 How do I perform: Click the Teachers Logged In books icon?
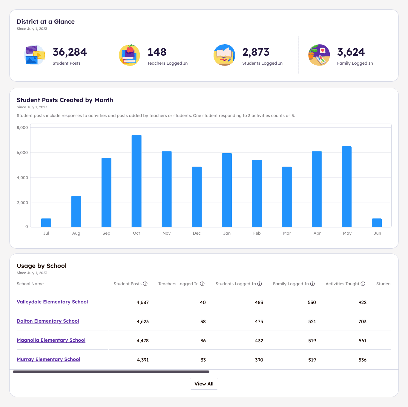point(129,55)
